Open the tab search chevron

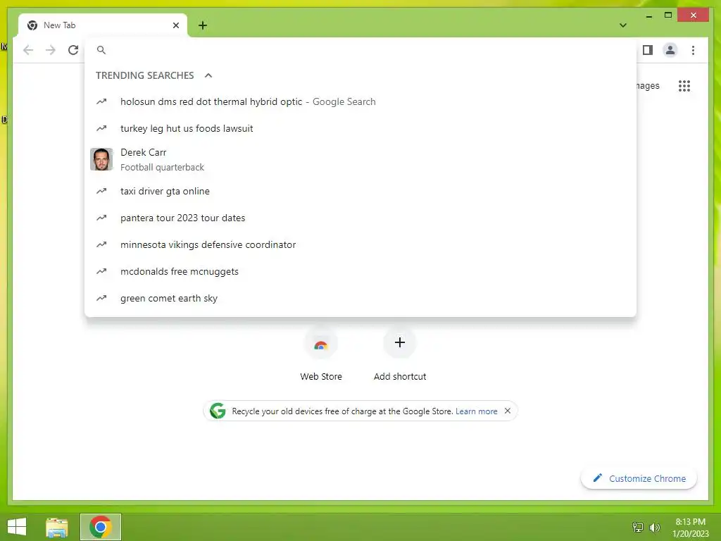point(623,25)
